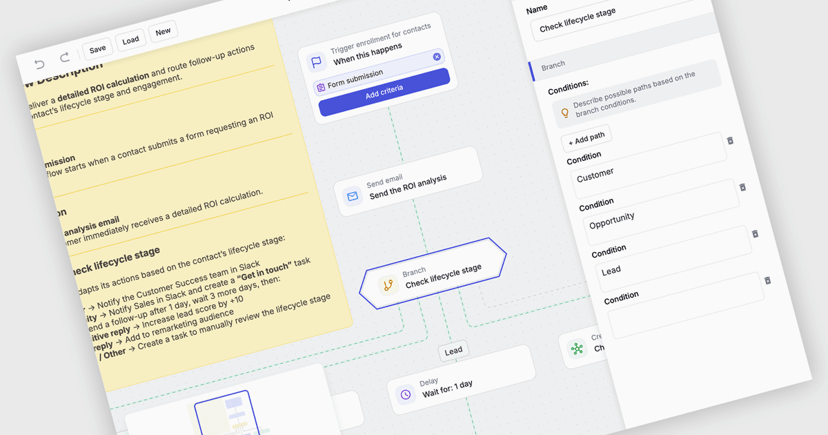
Task: Delete the Lead condition
Action: (755, 233)
